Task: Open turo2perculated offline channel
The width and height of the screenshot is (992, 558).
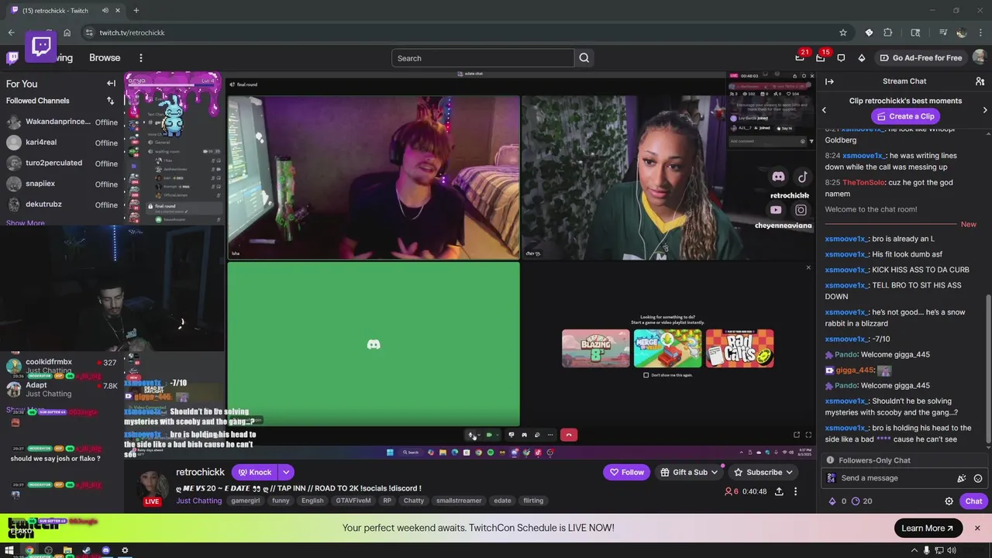Action: point(62,164)
